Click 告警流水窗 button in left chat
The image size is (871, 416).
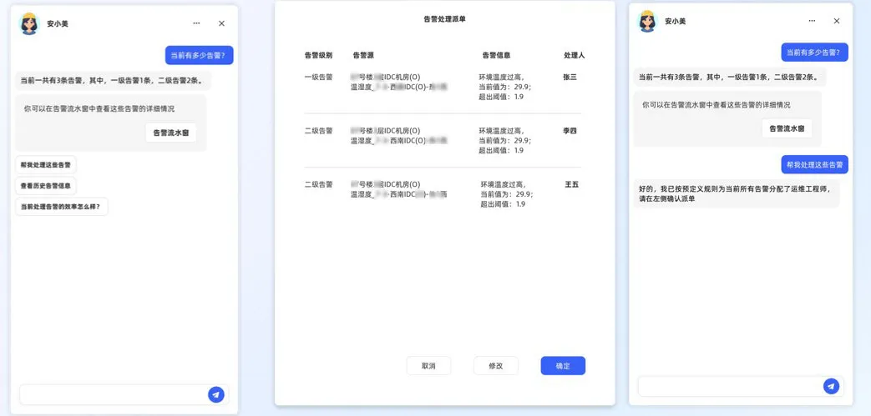[171, 133]
